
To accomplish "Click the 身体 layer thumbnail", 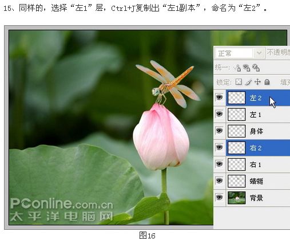I will pos(236,131).
